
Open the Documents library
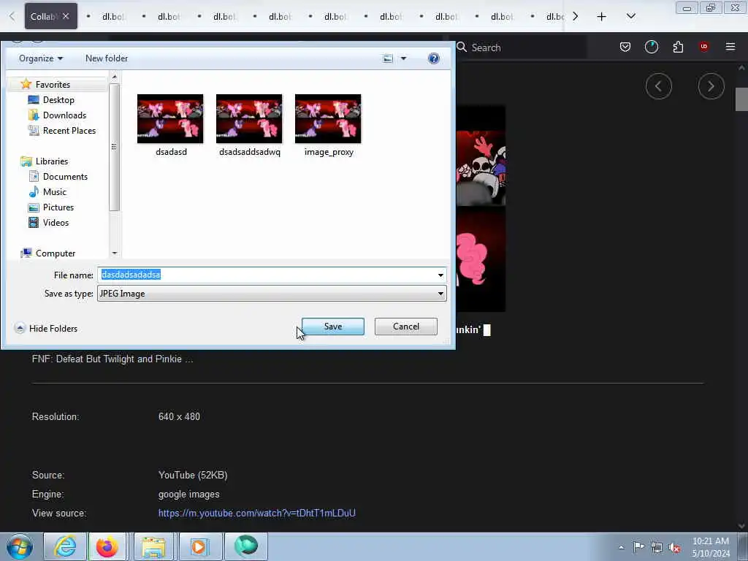click(65, 177)
